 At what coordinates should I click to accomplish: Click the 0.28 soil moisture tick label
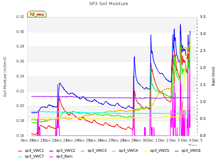coord(20,47)
